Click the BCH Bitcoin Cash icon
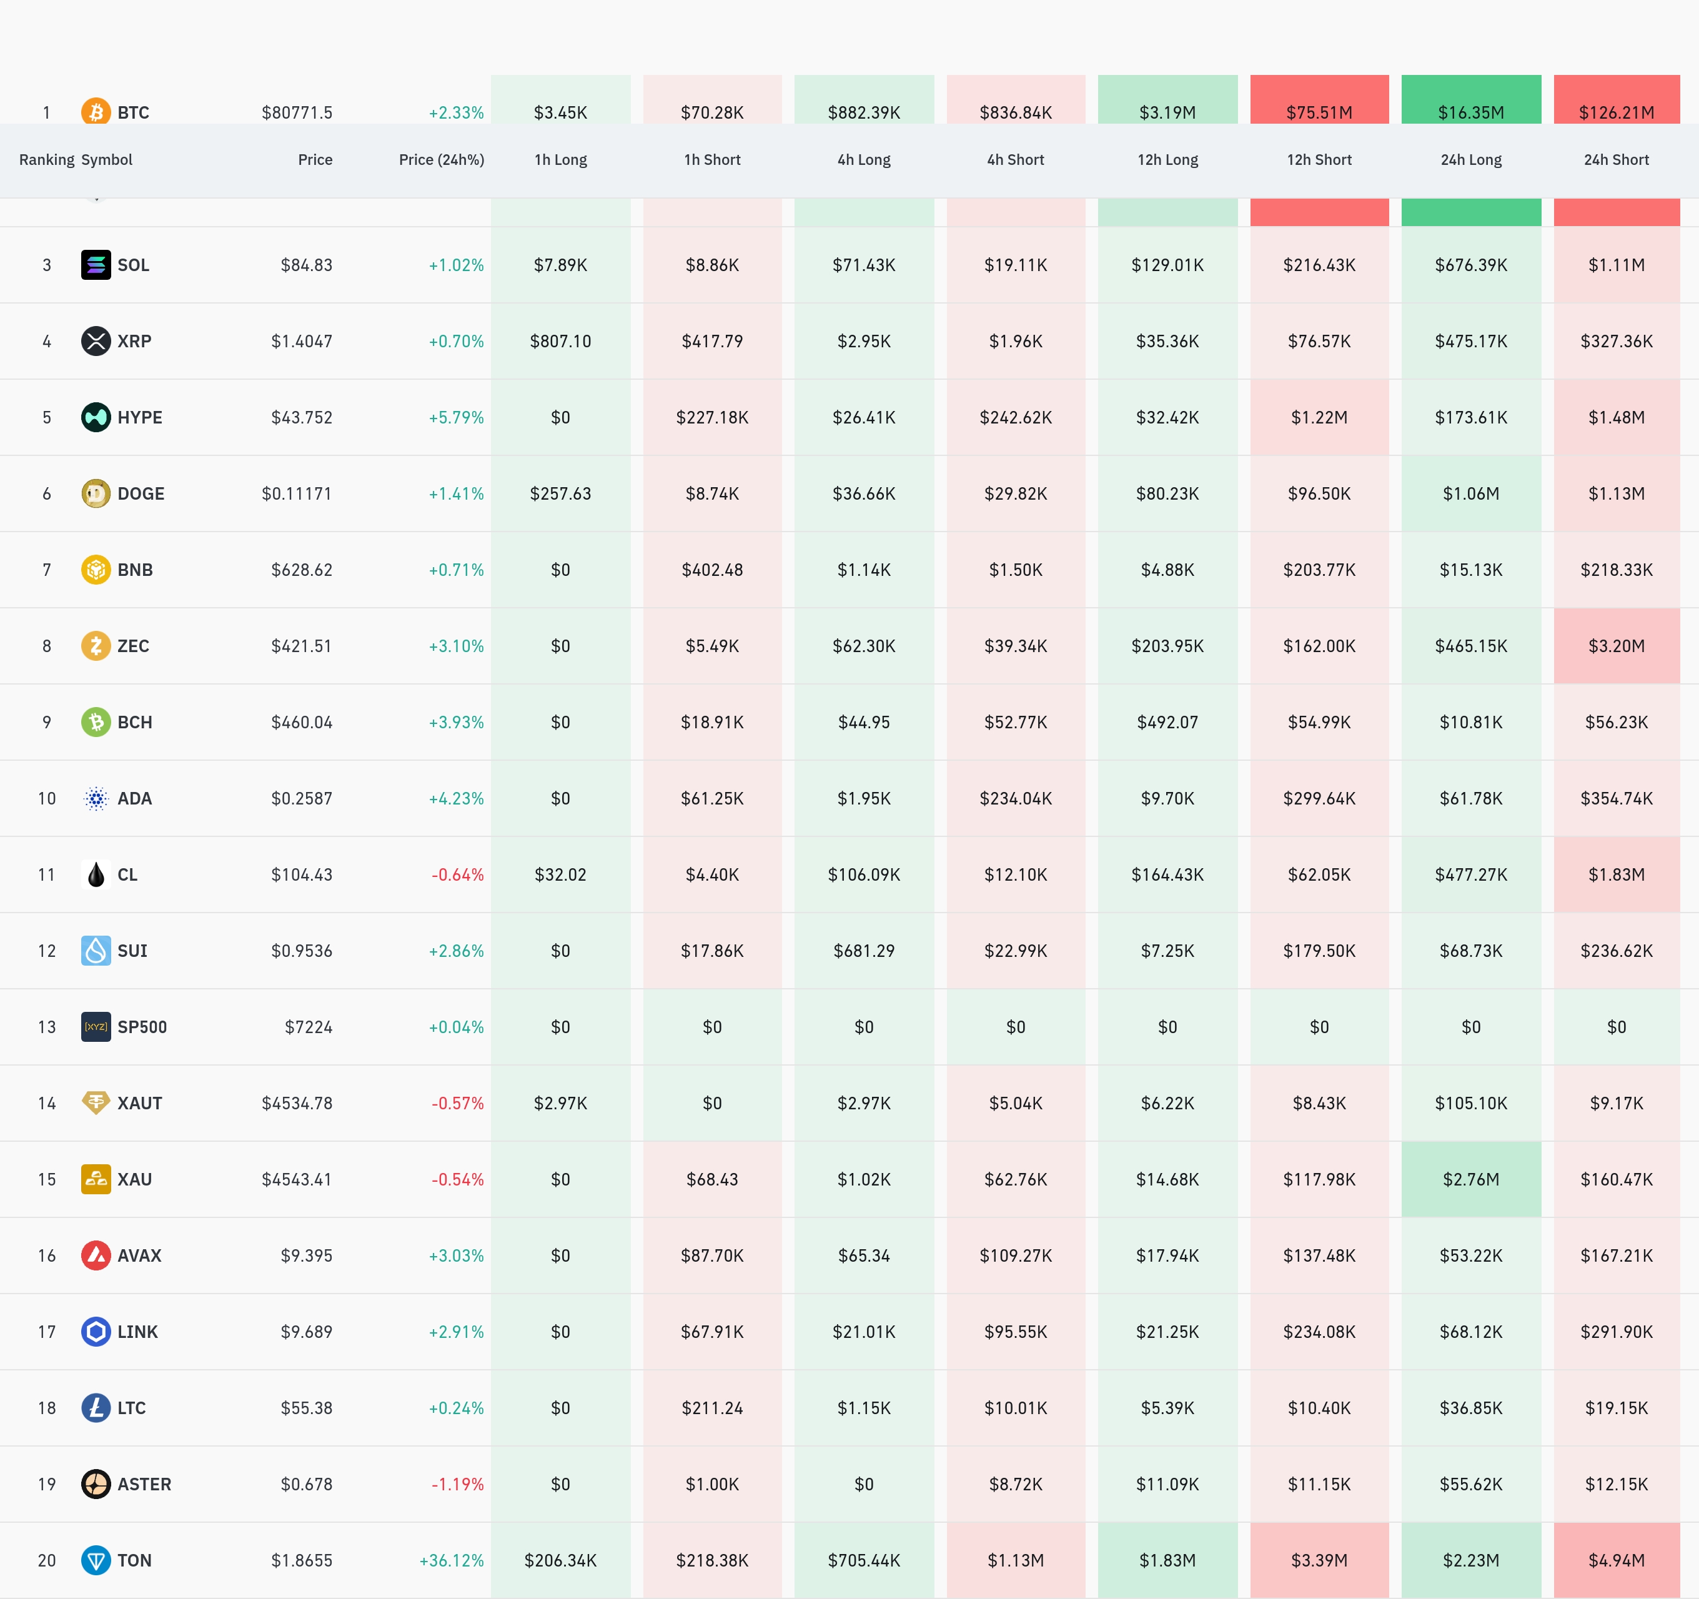 point(96,722)
